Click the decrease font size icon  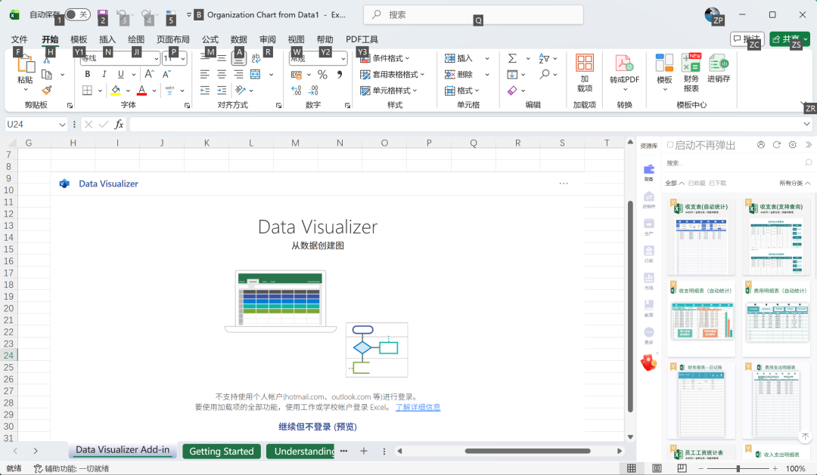166,75
